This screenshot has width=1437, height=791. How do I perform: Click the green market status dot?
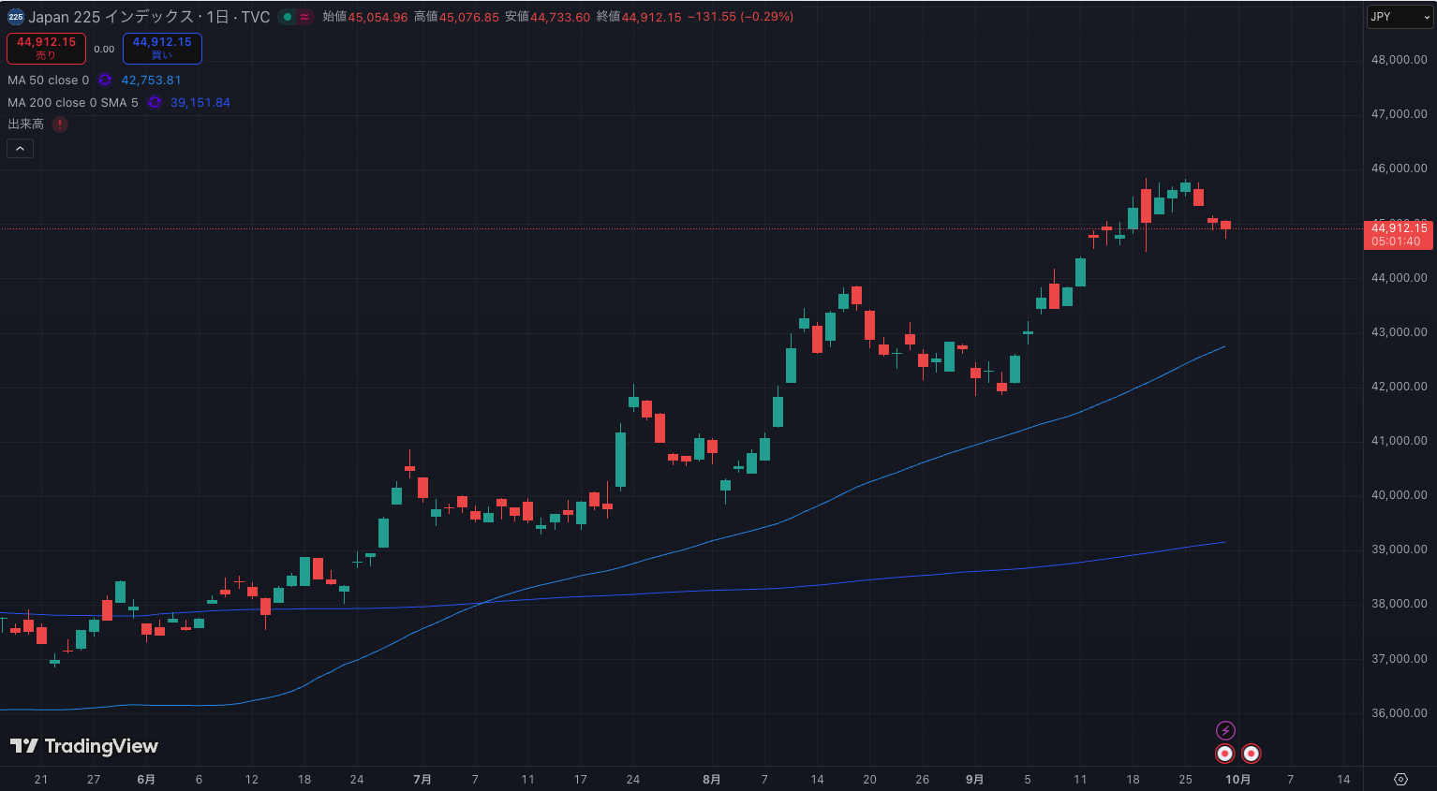[288, 17]
